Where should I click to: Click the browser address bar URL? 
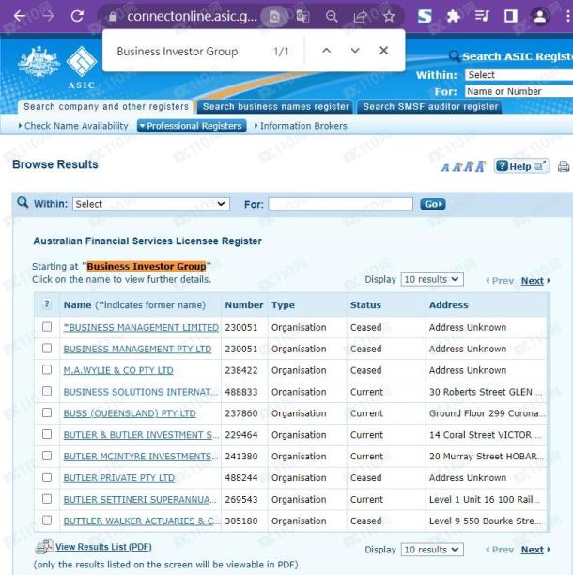[193, 16]
